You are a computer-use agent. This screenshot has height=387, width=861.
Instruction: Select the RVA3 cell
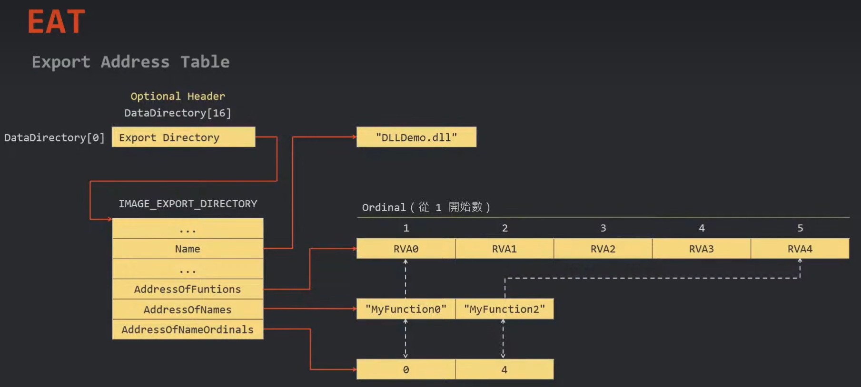(x=702, y=249)
